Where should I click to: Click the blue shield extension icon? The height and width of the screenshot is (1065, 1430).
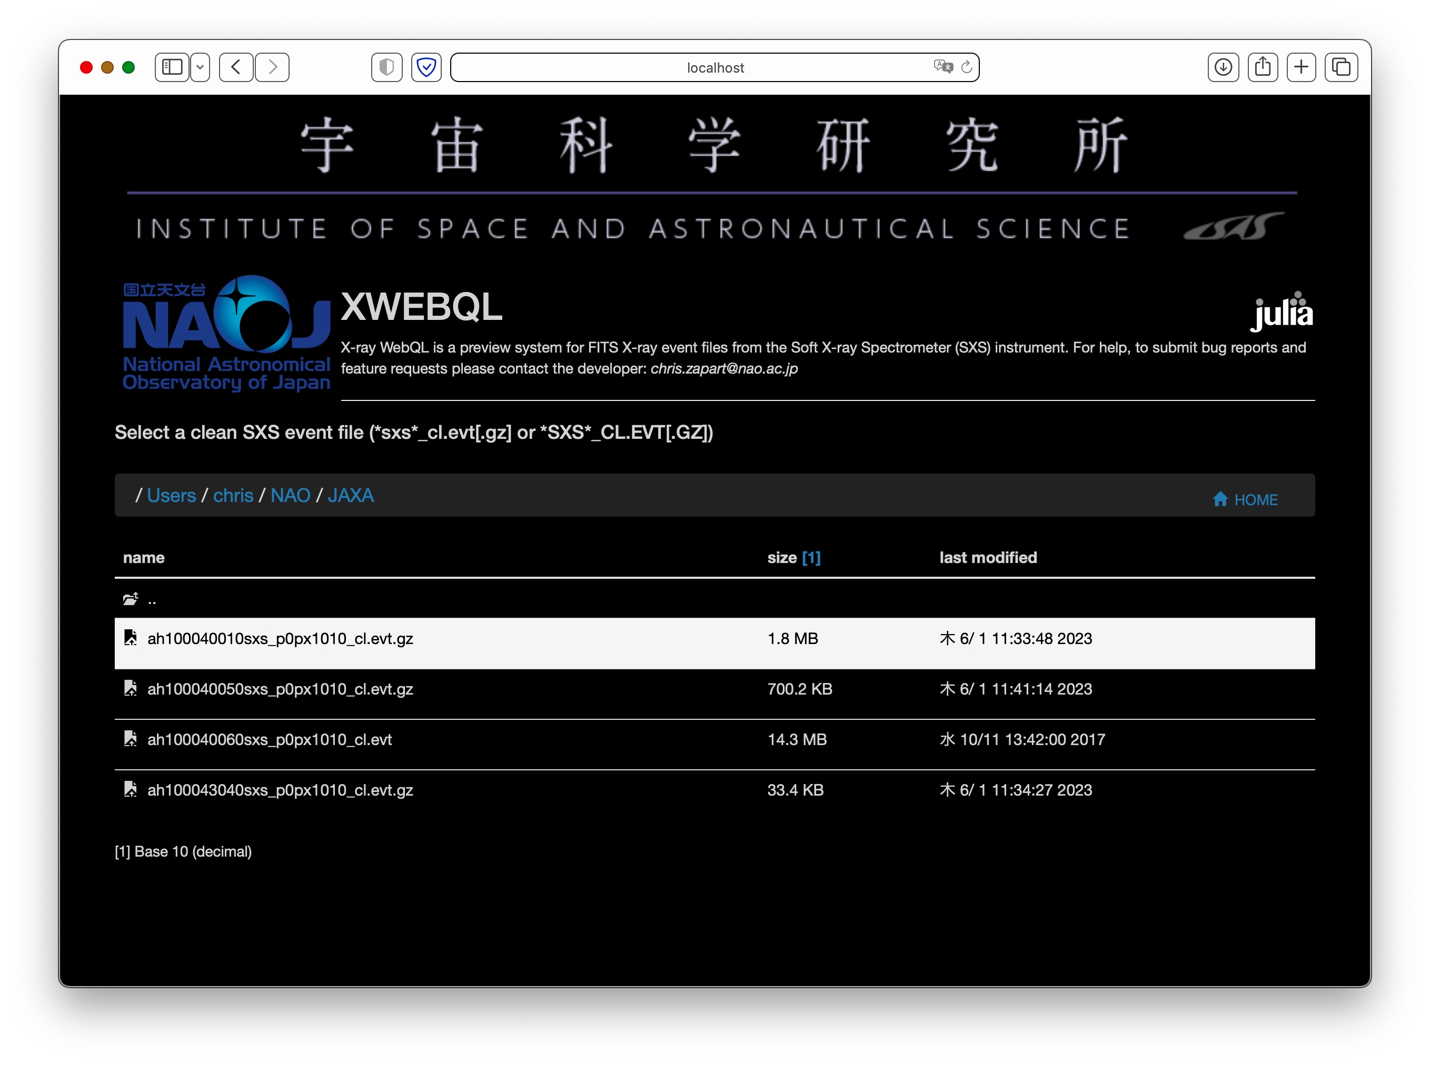point(426,67)
